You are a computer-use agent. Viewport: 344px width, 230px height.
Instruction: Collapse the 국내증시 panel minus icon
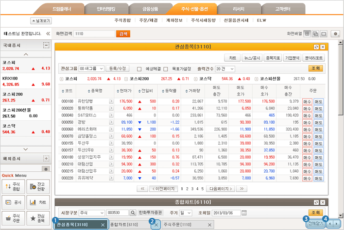[46, 45]
